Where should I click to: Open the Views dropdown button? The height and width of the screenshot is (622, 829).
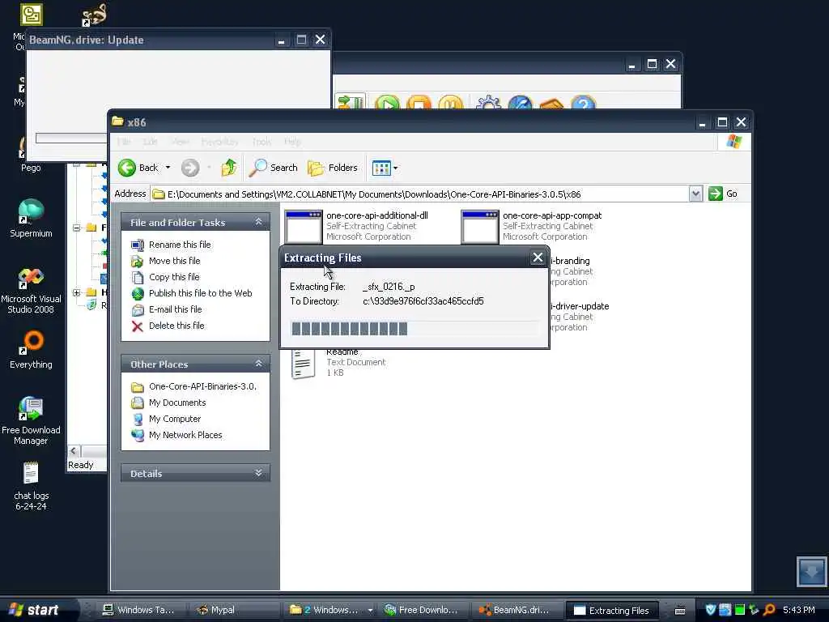pyautogui.click(x=385, y=168)
